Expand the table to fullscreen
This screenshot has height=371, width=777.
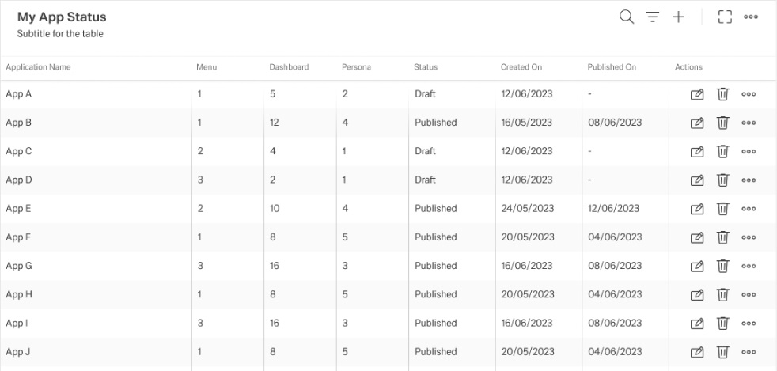tap(724, 17)
